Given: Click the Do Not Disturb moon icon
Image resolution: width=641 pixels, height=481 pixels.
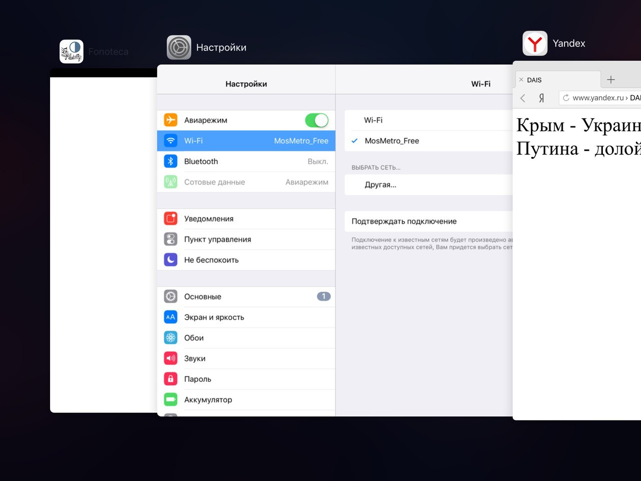Looking at the screenshot, I should (171, 260).
